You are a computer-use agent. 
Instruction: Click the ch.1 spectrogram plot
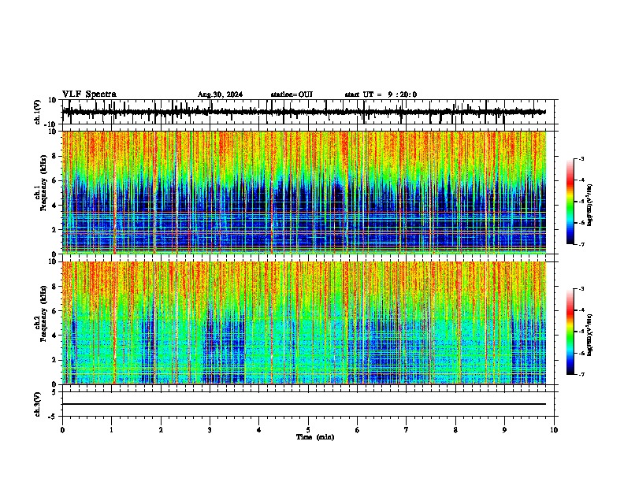coord(303,192)
